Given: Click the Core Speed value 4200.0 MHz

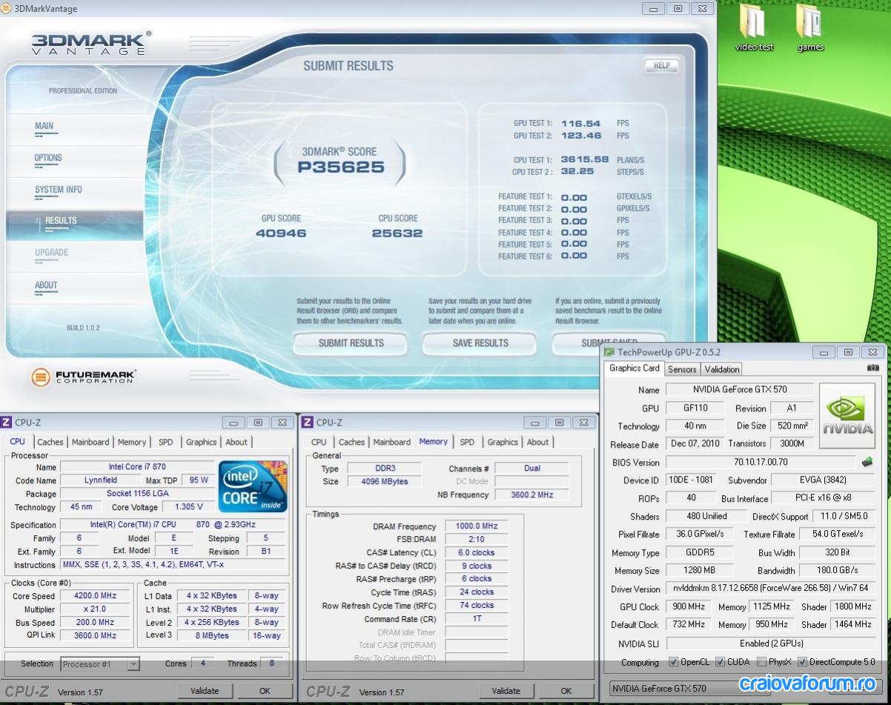Looking at the screenshot, I should [x=96, y=596].
